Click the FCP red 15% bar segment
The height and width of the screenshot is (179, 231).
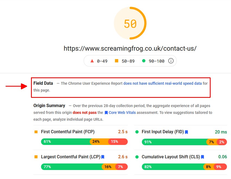pos(118,142)
